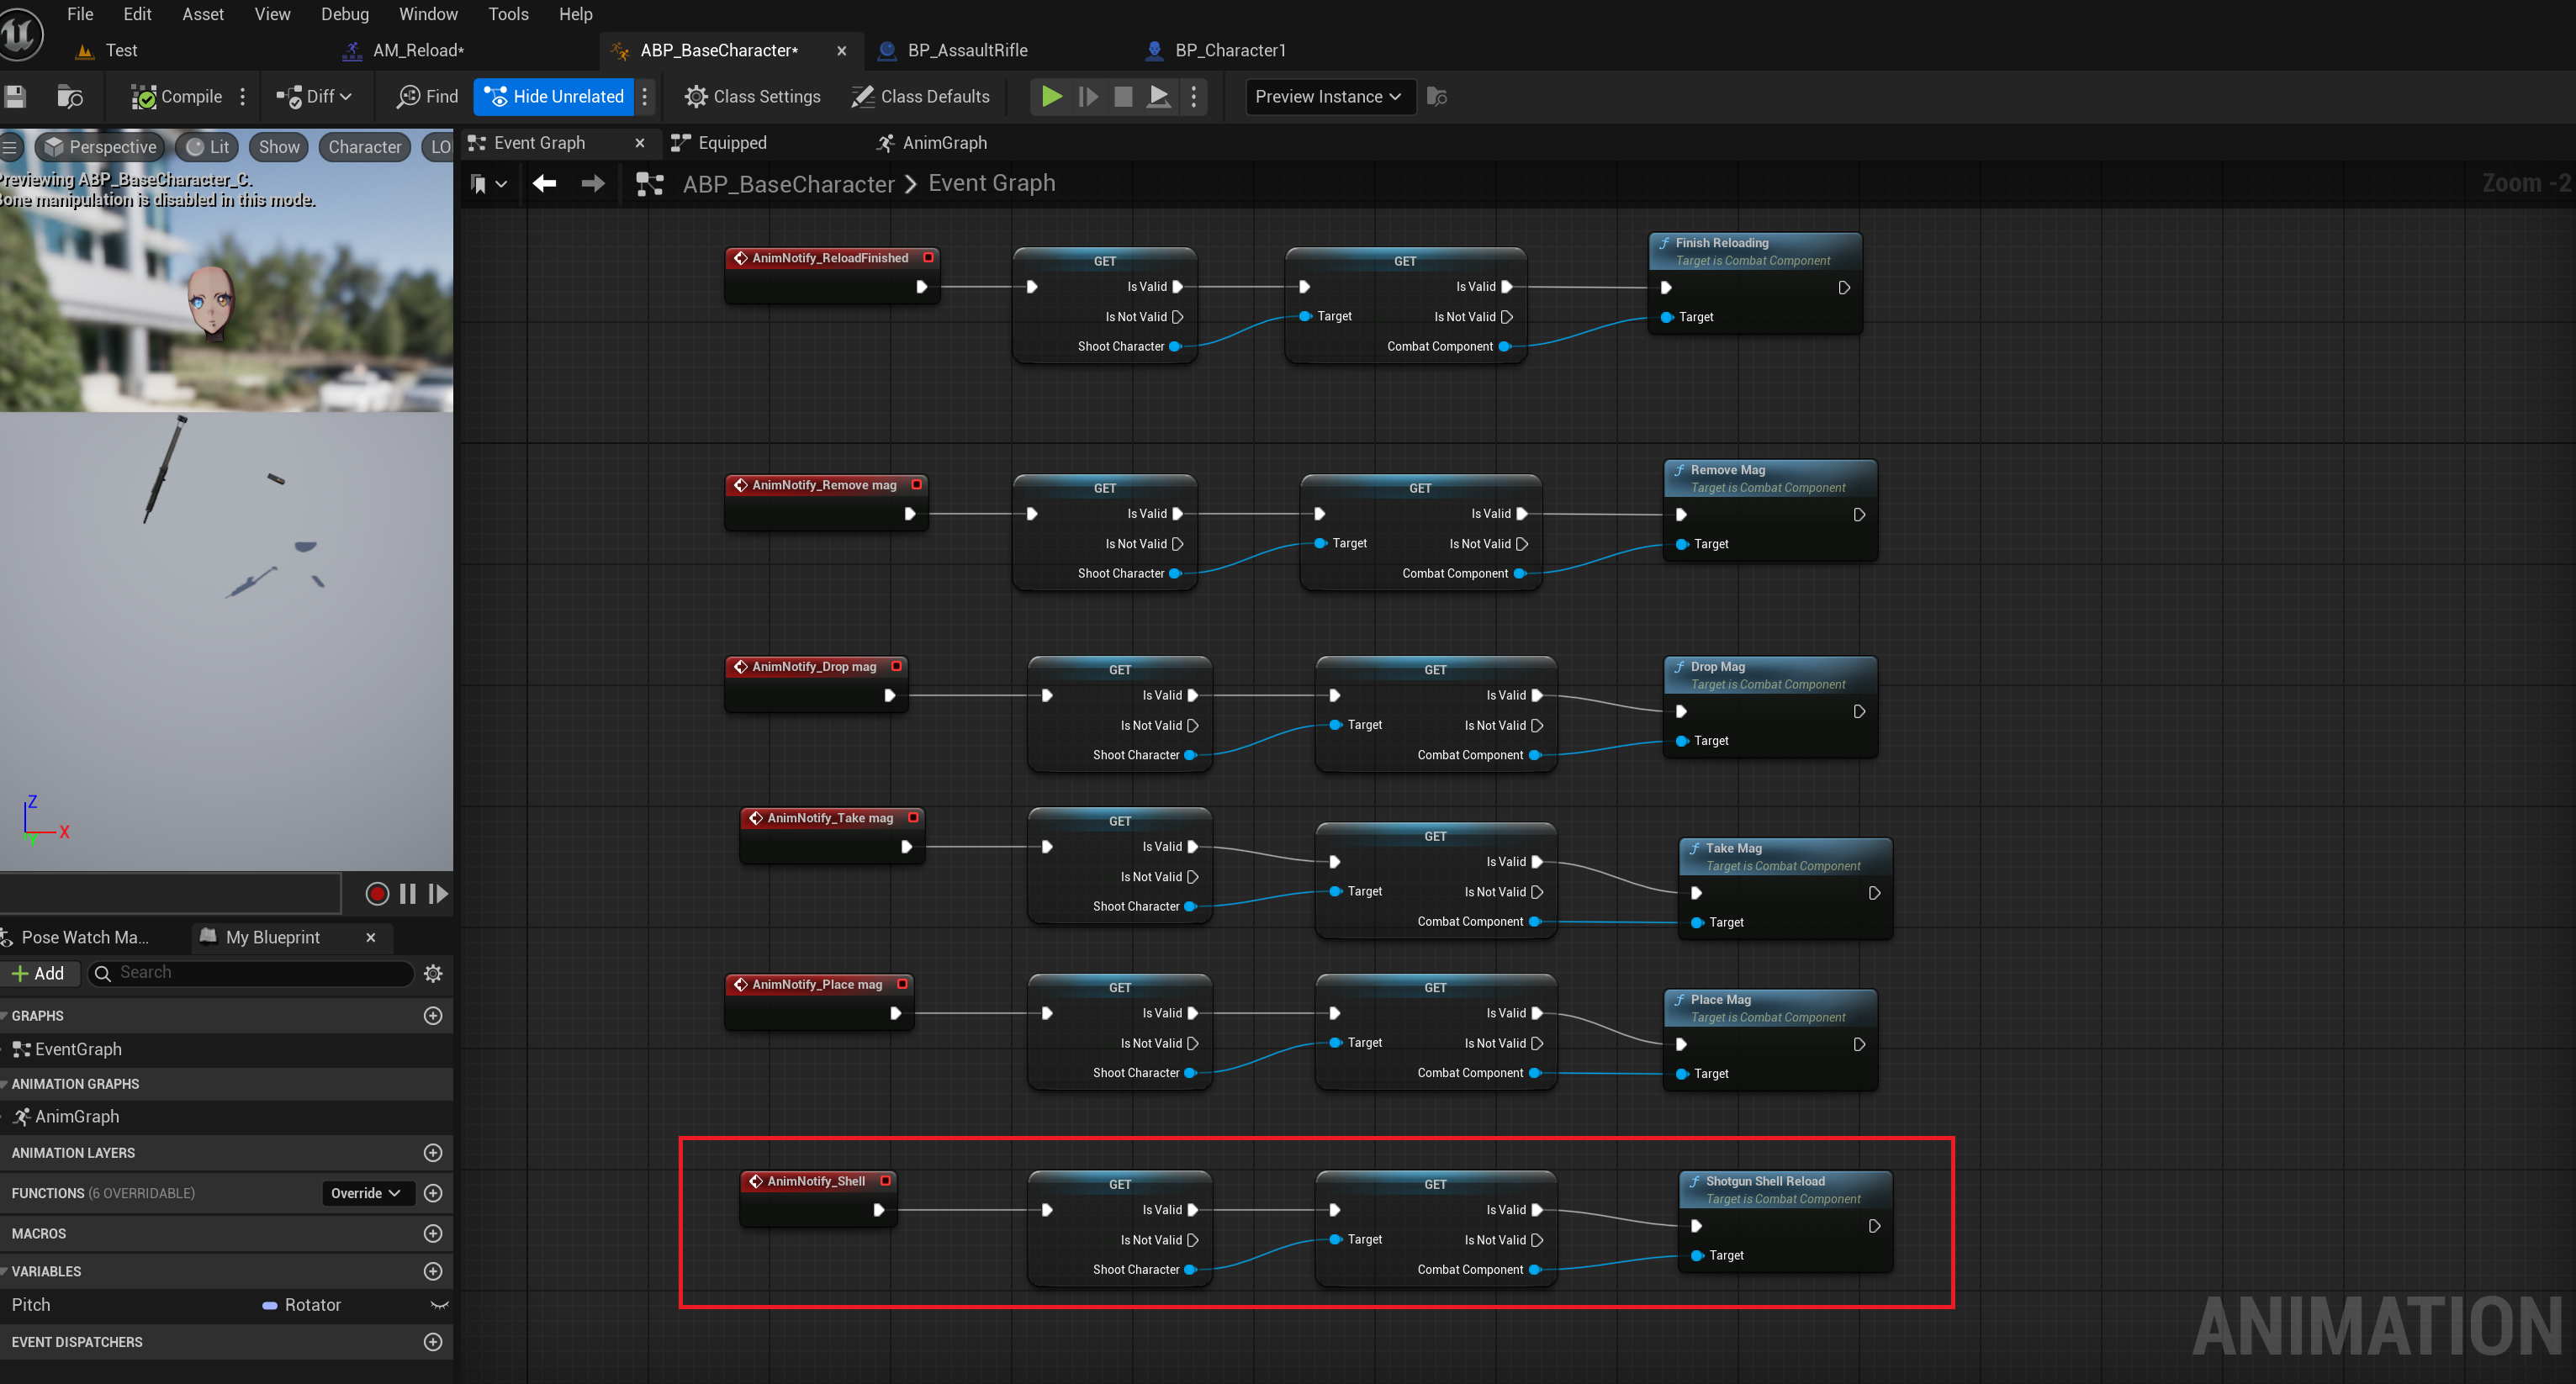Screen dimensions: 2576x1384
Task: Open the Debug menu
Action: click(x=344, y=14)
